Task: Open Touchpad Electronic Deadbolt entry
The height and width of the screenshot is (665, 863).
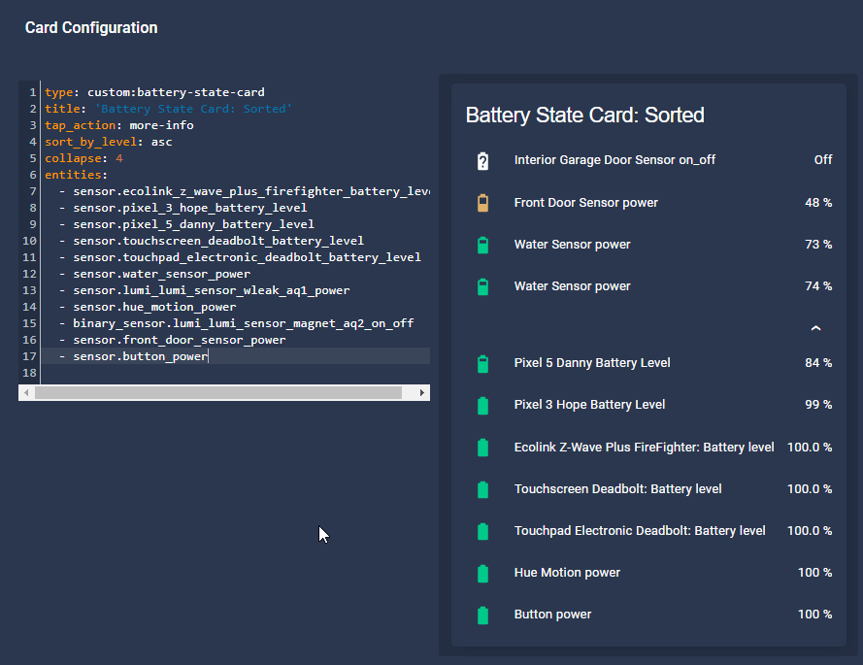Action: 648,531
